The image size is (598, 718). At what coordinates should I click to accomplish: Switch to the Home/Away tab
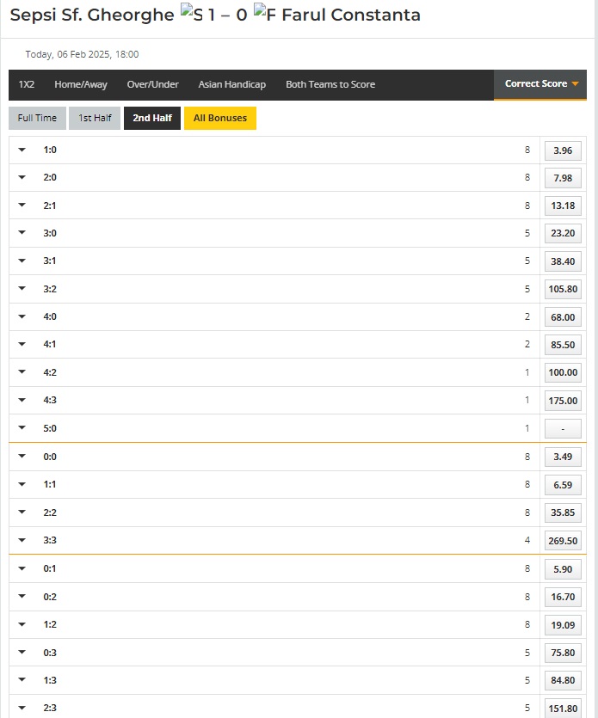pyautogui.click(x=81, y=84)
